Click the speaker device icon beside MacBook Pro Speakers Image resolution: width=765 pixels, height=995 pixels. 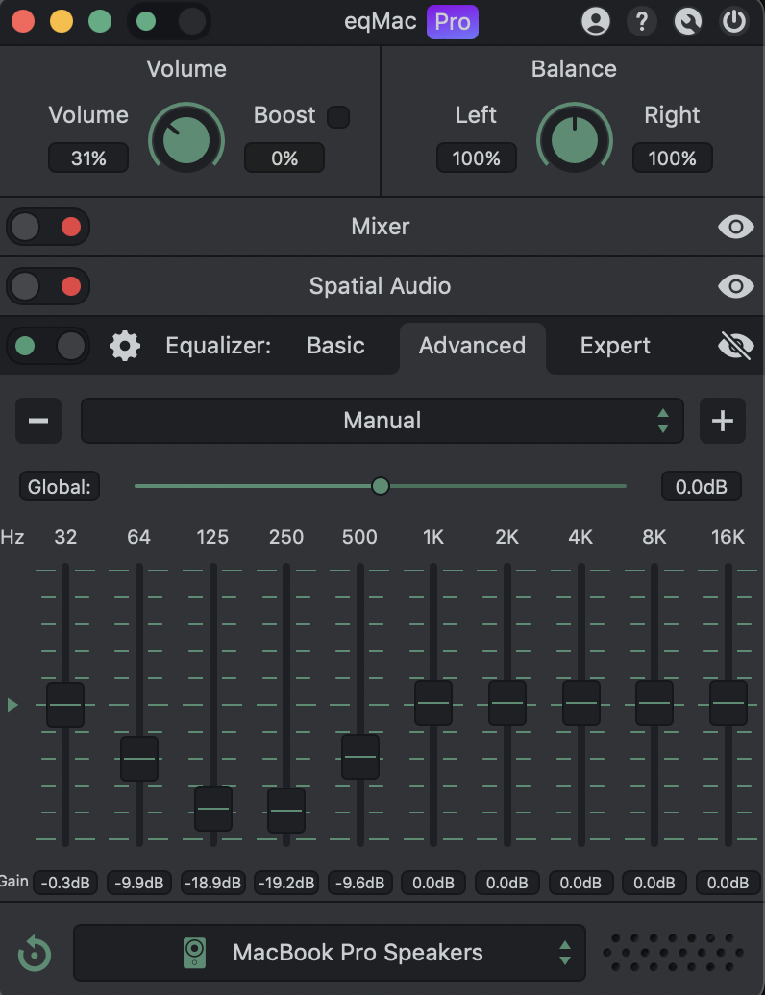194,953
